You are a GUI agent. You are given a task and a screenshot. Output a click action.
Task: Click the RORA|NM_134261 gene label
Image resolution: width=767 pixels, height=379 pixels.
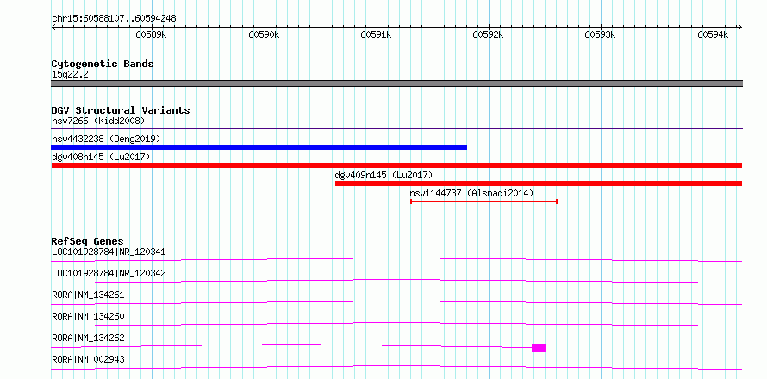(88, 295)
